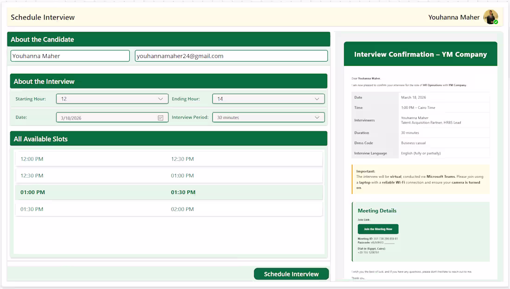This screenshot has width=510, height=289.
Task: Expand the chevron on the Ending Hour field
Action: coord(317,99)
